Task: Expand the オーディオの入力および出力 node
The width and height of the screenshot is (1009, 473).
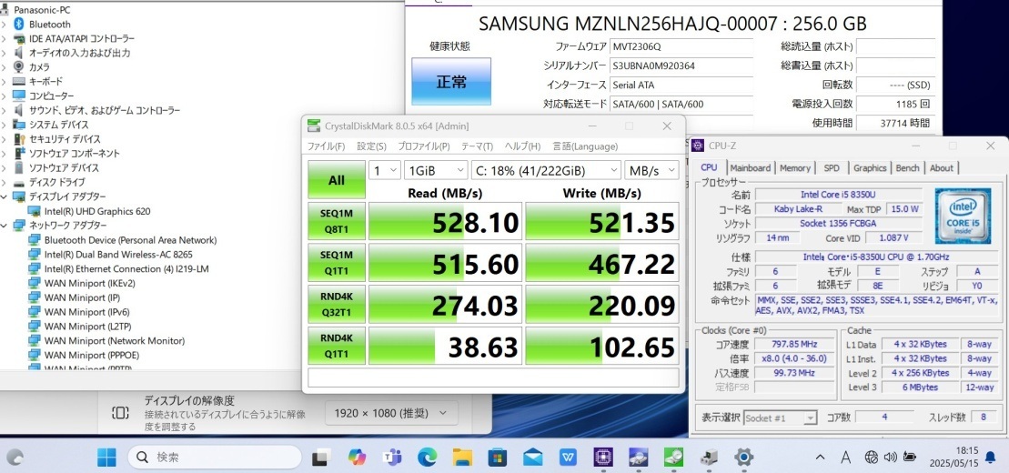Action: coord(5,53)
